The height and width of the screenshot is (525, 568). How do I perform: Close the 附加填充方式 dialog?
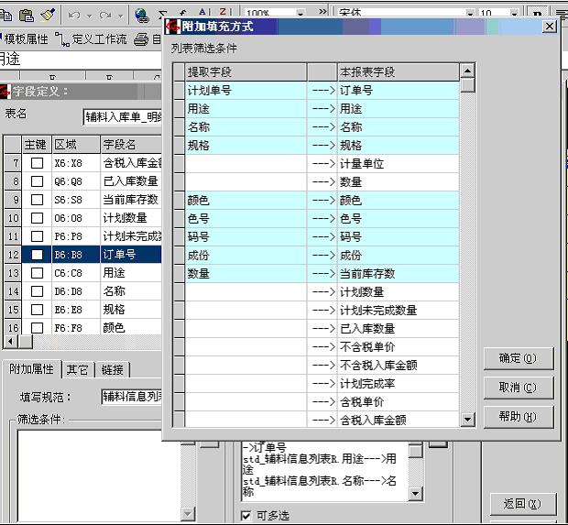click(x=549, y=27)
